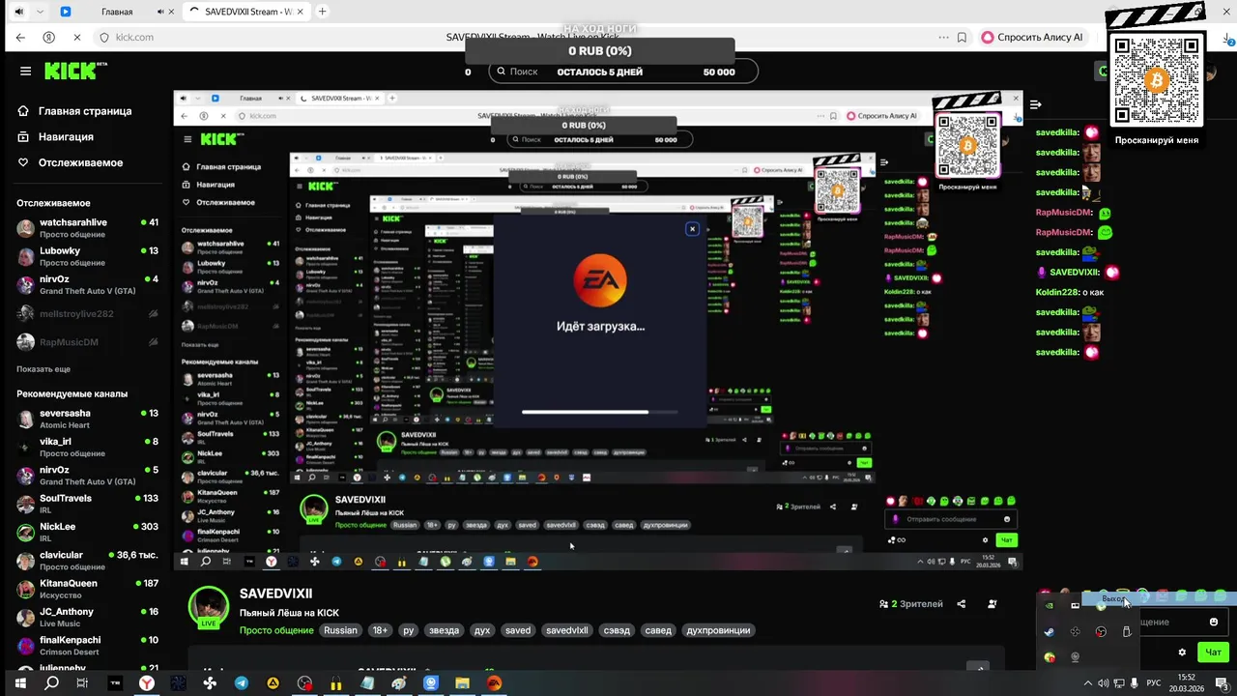Open the tab list dropdown arrow
The height and width of the screenshot is (696, 1237).
tap(41, 12)
